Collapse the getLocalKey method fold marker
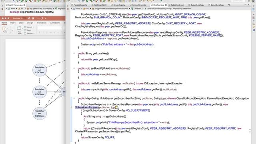 [x=74, y=53]
